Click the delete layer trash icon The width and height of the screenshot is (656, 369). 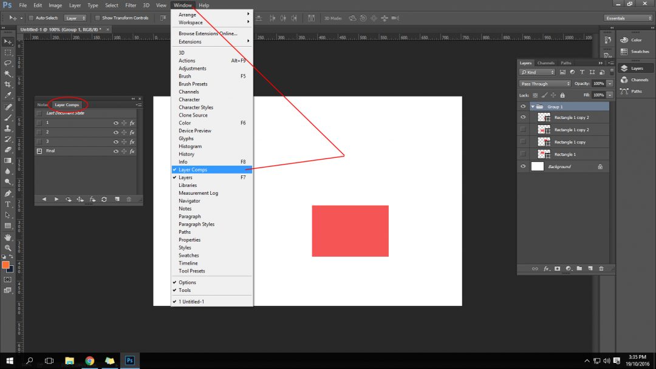tap(601, 268)
